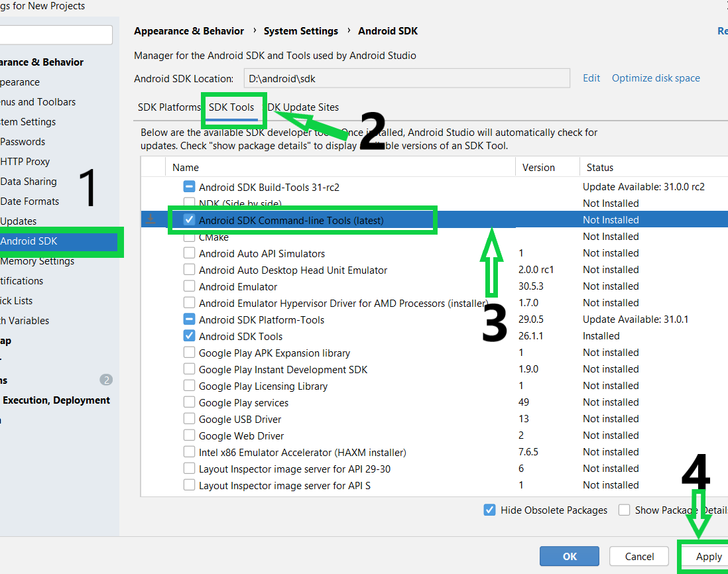Select Date Formats in sidebar

tap(30, 201)
